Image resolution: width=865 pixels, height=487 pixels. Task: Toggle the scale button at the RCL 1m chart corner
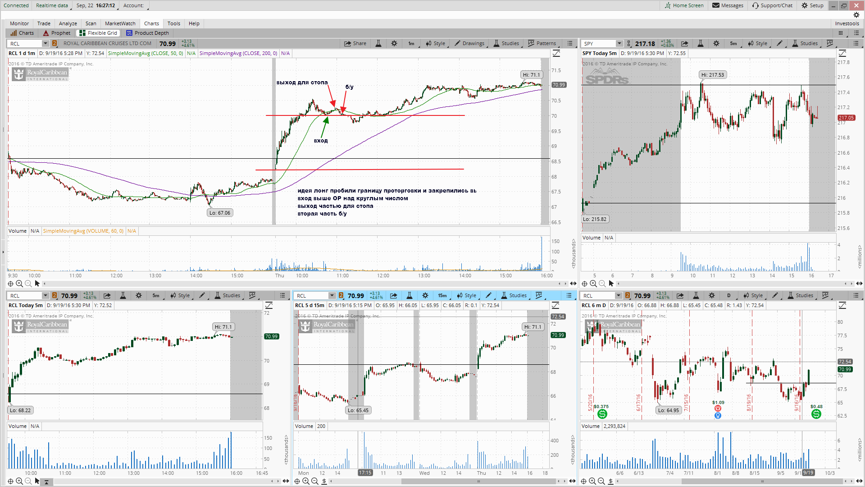[556, 54]
